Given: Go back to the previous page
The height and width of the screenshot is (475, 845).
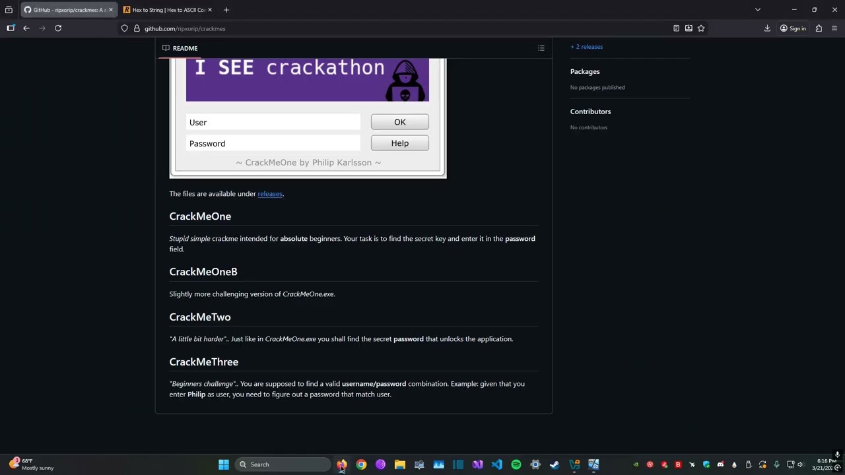Looking at the screenshot, I should click(26, 28).
